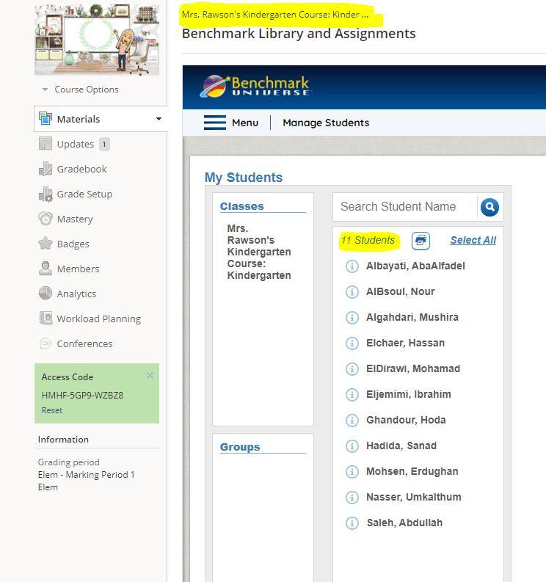546x582 pixels.
Task: Click the Materials icon in sidebar
Action: pyautogui.click(x=45, y=119)
